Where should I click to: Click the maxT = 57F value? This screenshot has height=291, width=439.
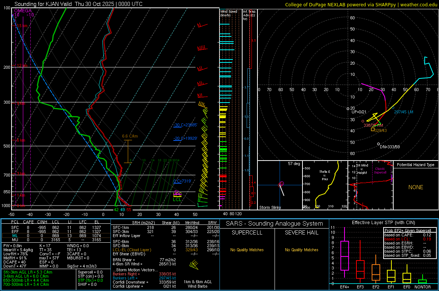49,258
